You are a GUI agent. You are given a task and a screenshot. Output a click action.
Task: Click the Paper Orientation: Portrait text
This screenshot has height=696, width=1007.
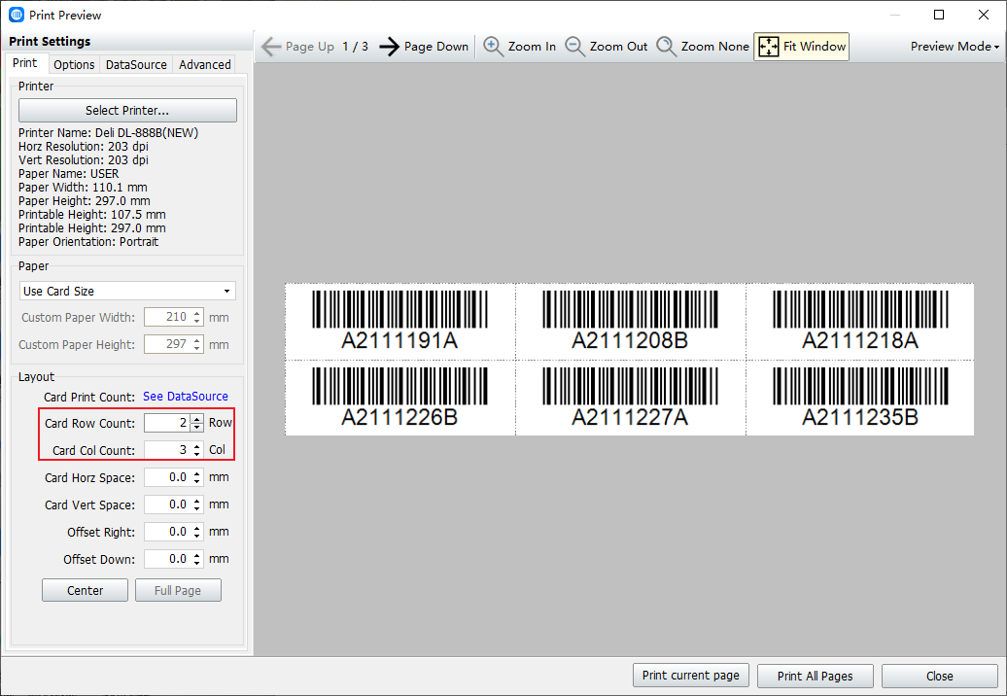pos(88,242)
